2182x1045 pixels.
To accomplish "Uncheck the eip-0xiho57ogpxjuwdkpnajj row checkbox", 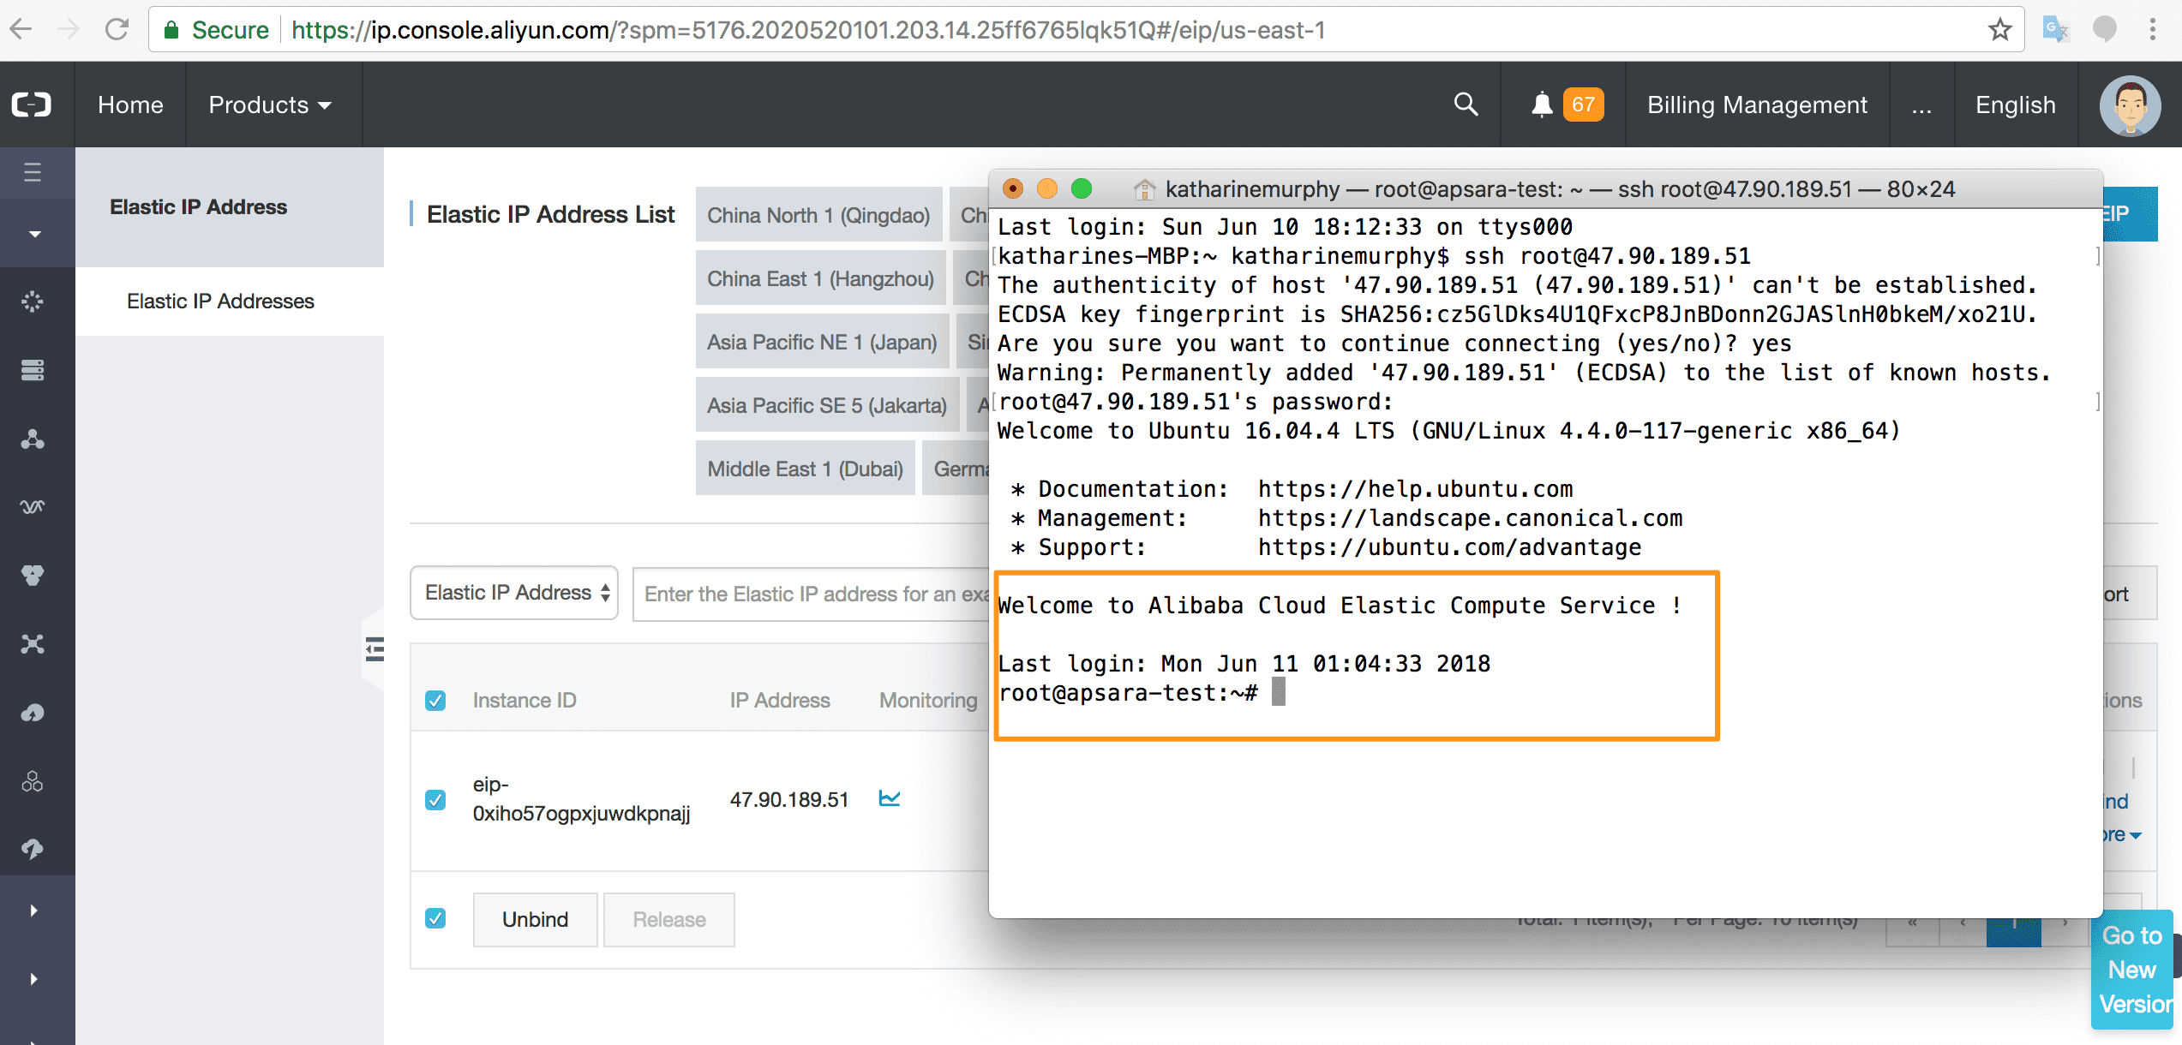I will (435, 800).
